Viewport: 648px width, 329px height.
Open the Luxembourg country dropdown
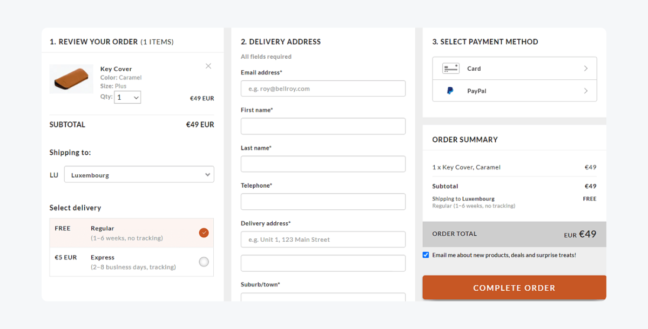click(x=139, y=174)
